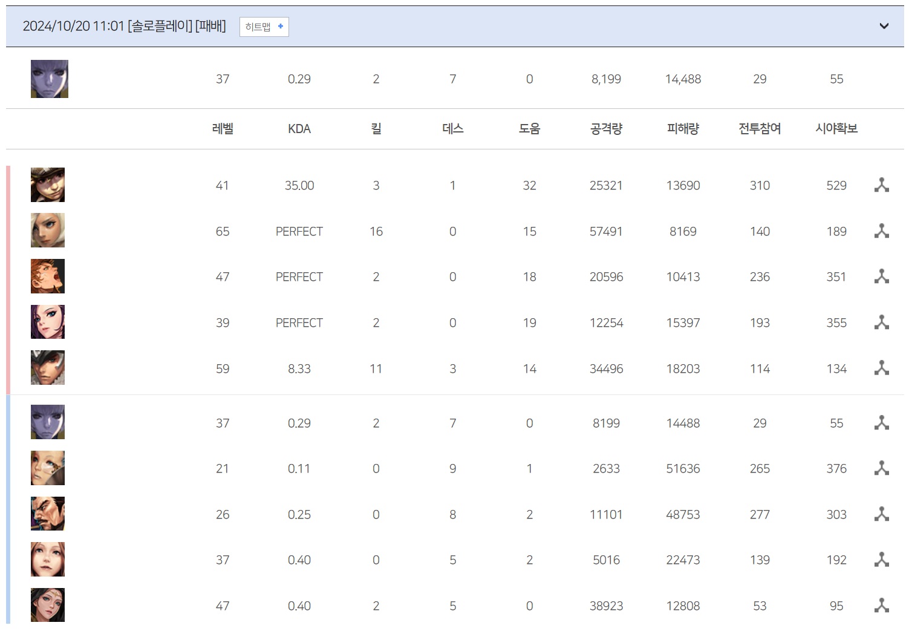Select the character portrait in the 8.33 KDA row
The width and height of the screenshot is (909, 634).
pyautogui.click(x=48, y=367)
